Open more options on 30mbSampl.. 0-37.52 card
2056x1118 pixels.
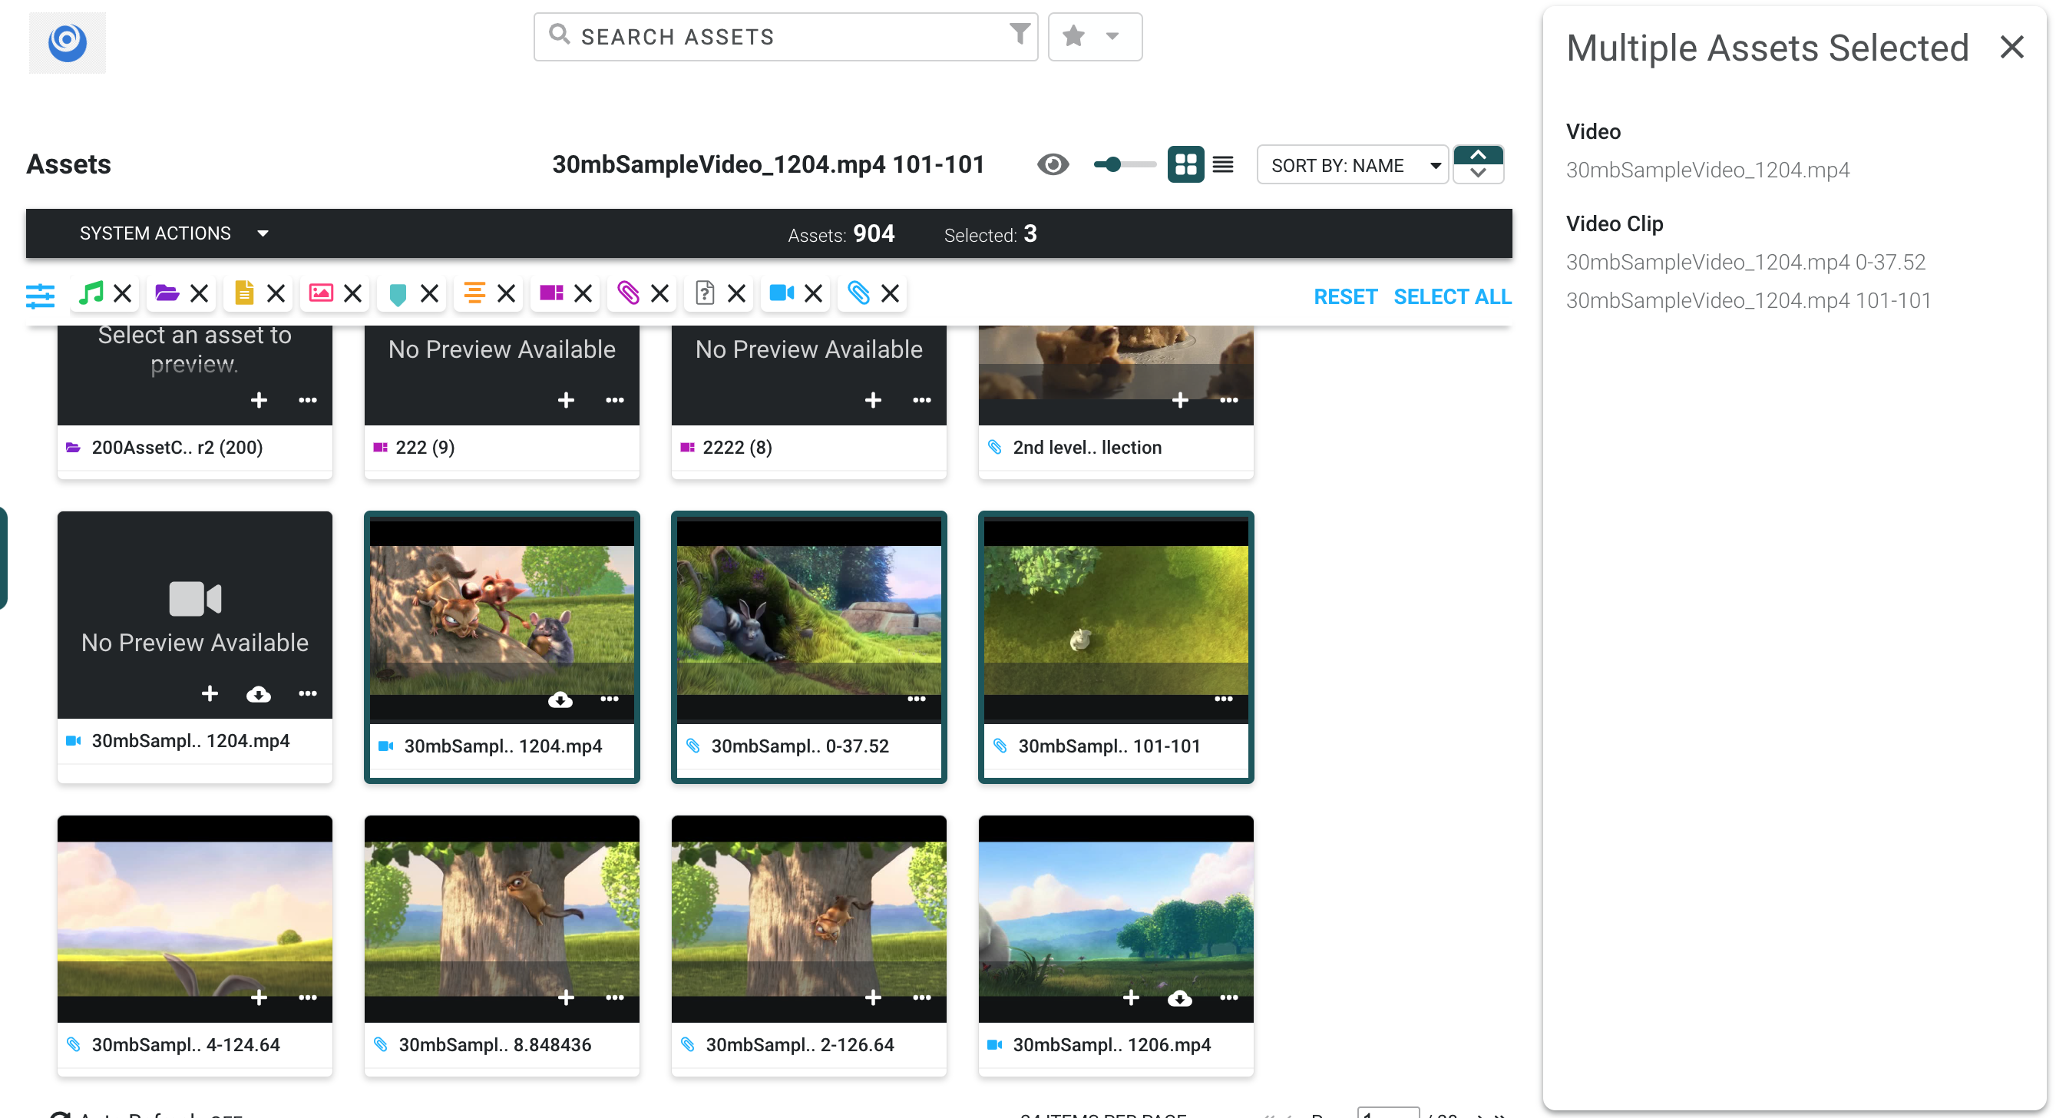(x=916, y=698)
